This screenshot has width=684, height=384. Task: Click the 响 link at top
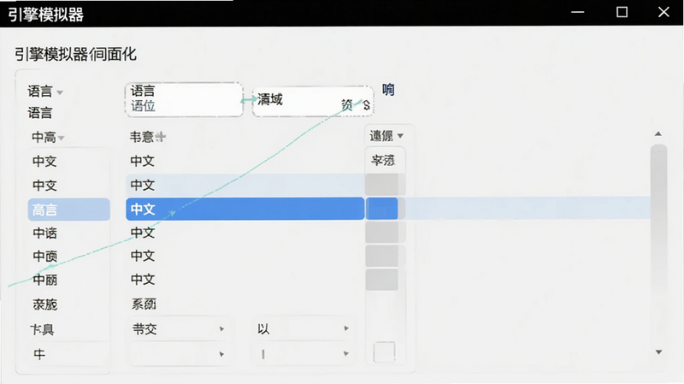point(388,90)
